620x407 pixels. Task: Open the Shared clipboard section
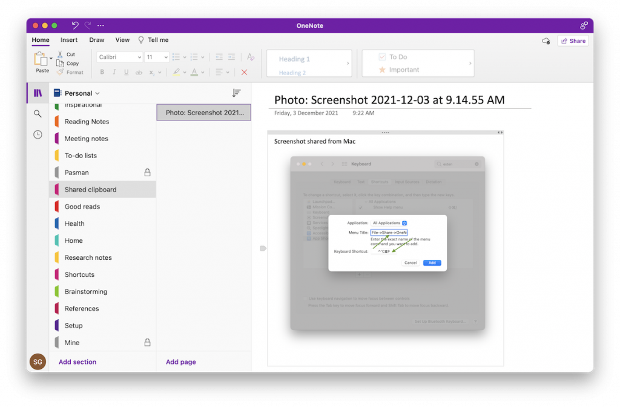click(x=102, y=190)
